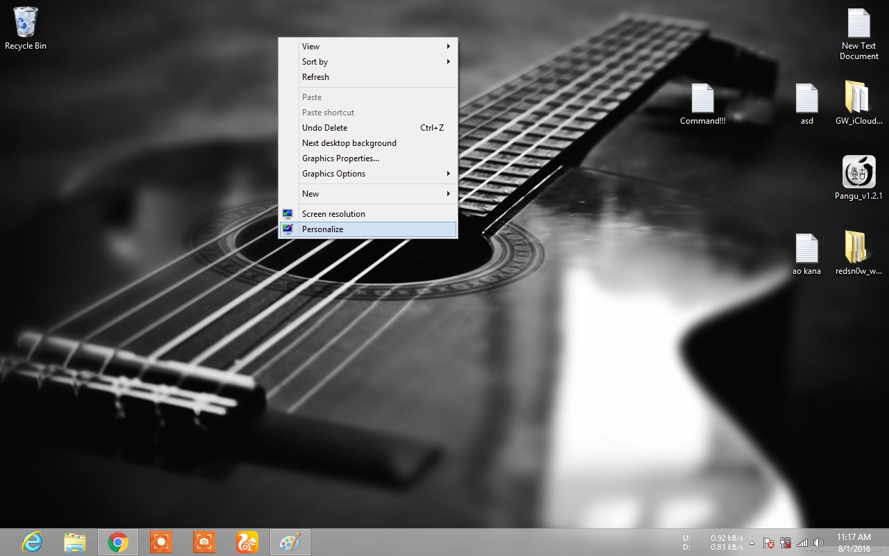The height and width of the screenshot is (556, 889).
Task: Open UC Browser from the taskbar
Action: [247, 541]
